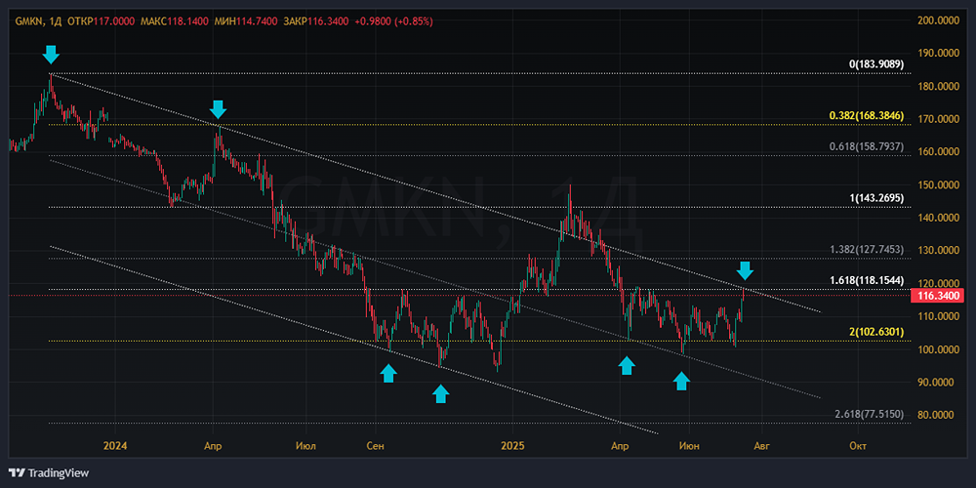976x488 pixels.
Task: Click the МИН114.7400 low value
Action: pyautogui.click(x=245, y=21)
